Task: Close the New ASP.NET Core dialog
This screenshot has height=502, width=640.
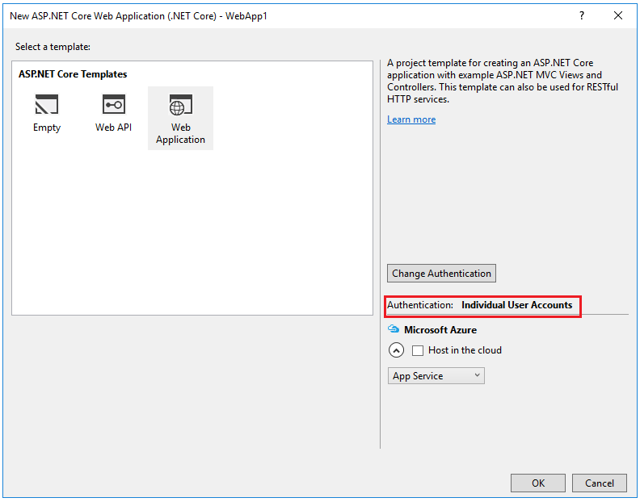Action: [x=618, y=15]
